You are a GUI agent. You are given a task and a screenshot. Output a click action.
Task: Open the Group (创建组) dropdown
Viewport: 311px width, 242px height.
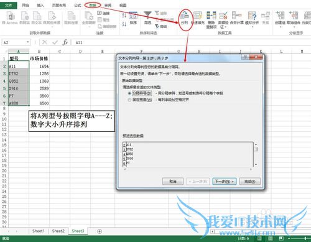click(280, 19)
